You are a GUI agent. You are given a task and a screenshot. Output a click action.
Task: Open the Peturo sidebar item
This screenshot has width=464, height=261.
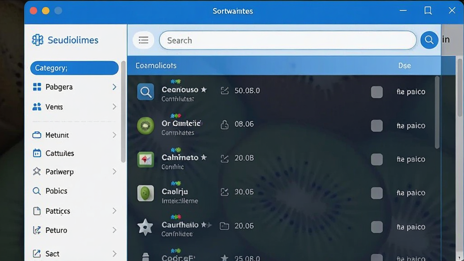click(x=75, y=230)
